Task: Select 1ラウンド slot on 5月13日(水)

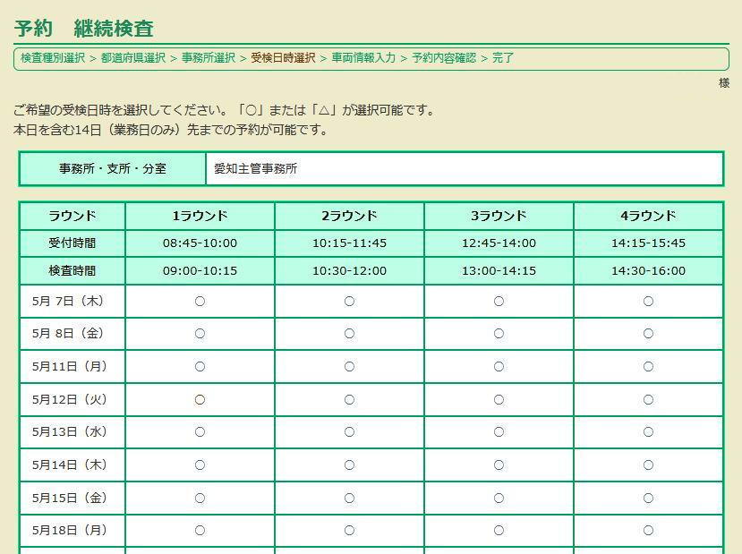Action: click(x=200, y=432)
